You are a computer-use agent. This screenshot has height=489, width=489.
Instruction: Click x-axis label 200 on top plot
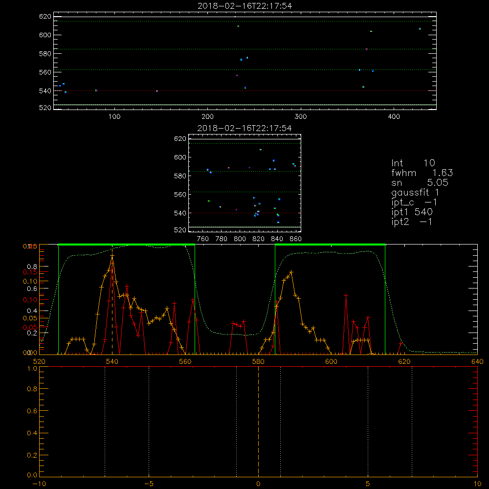point(207,117)
